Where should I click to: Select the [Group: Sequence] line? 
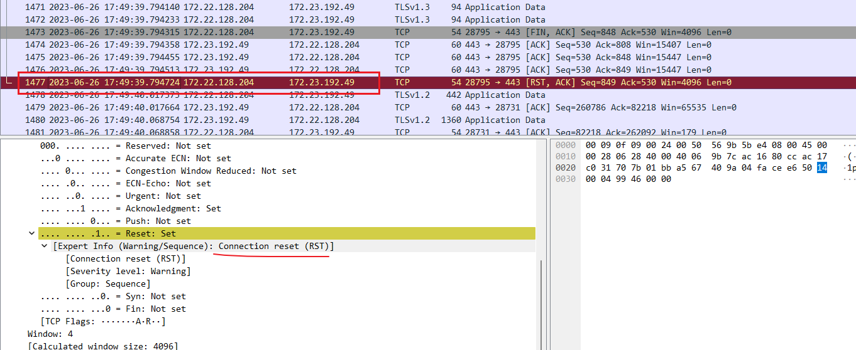point(108,284)
